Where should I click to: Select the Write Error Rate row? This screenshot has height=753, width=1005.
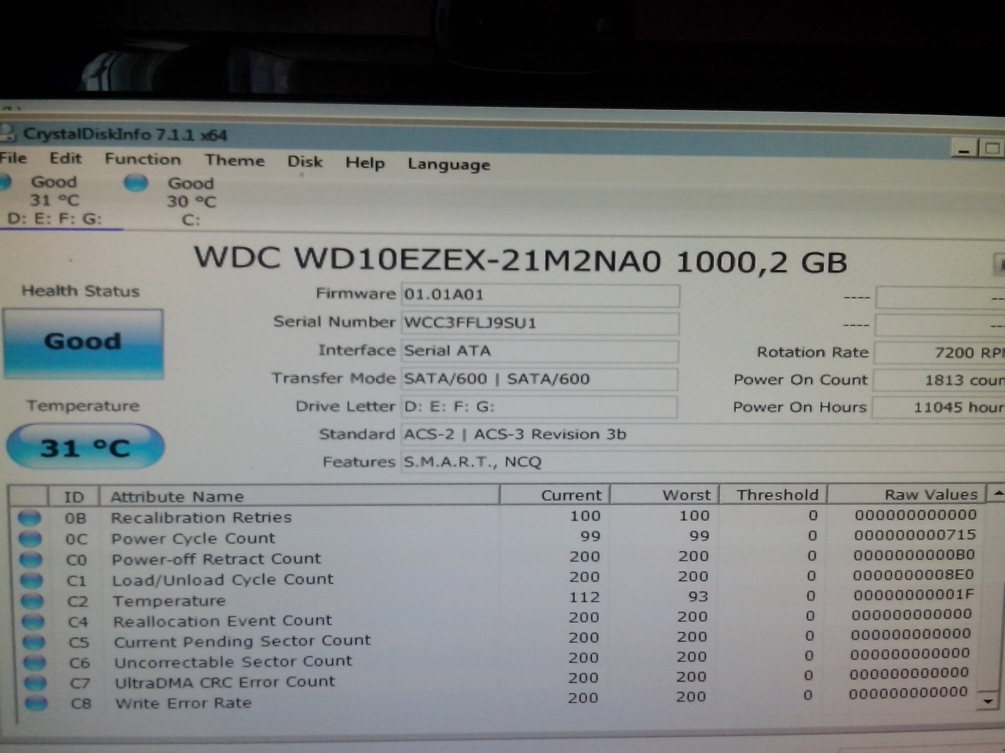pos(497,699)
